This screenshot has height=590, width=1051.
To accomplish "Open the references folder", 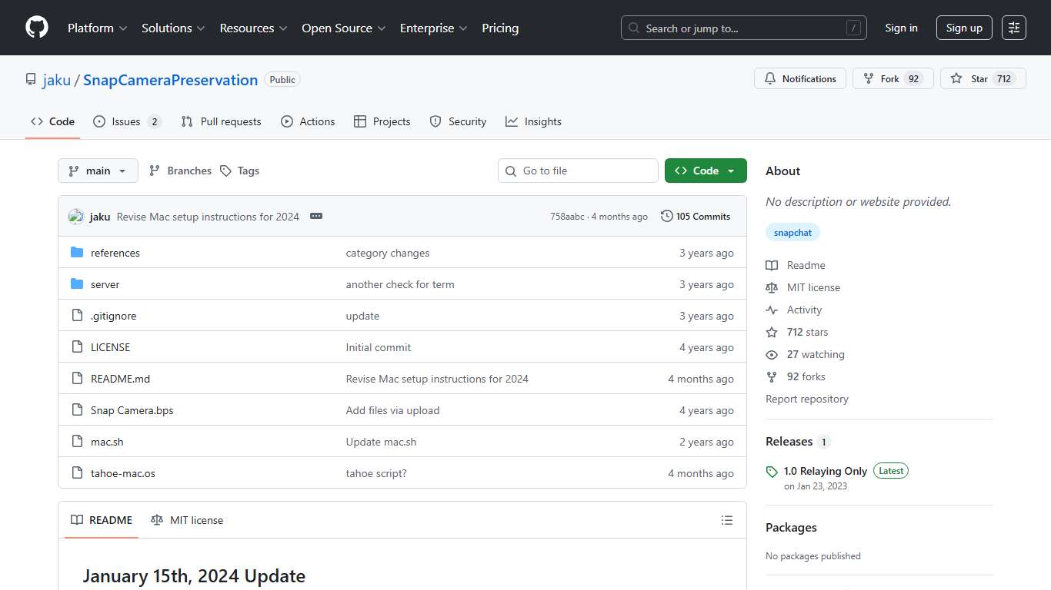I will (115, 253).
